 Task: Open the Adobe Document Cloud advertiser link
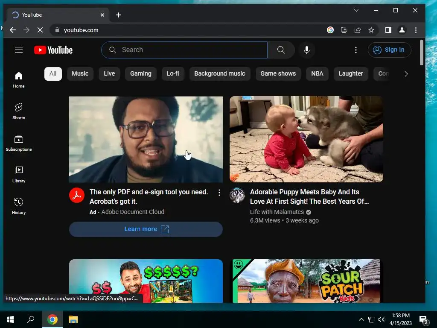pyautogui.click(x=133, y=212)
